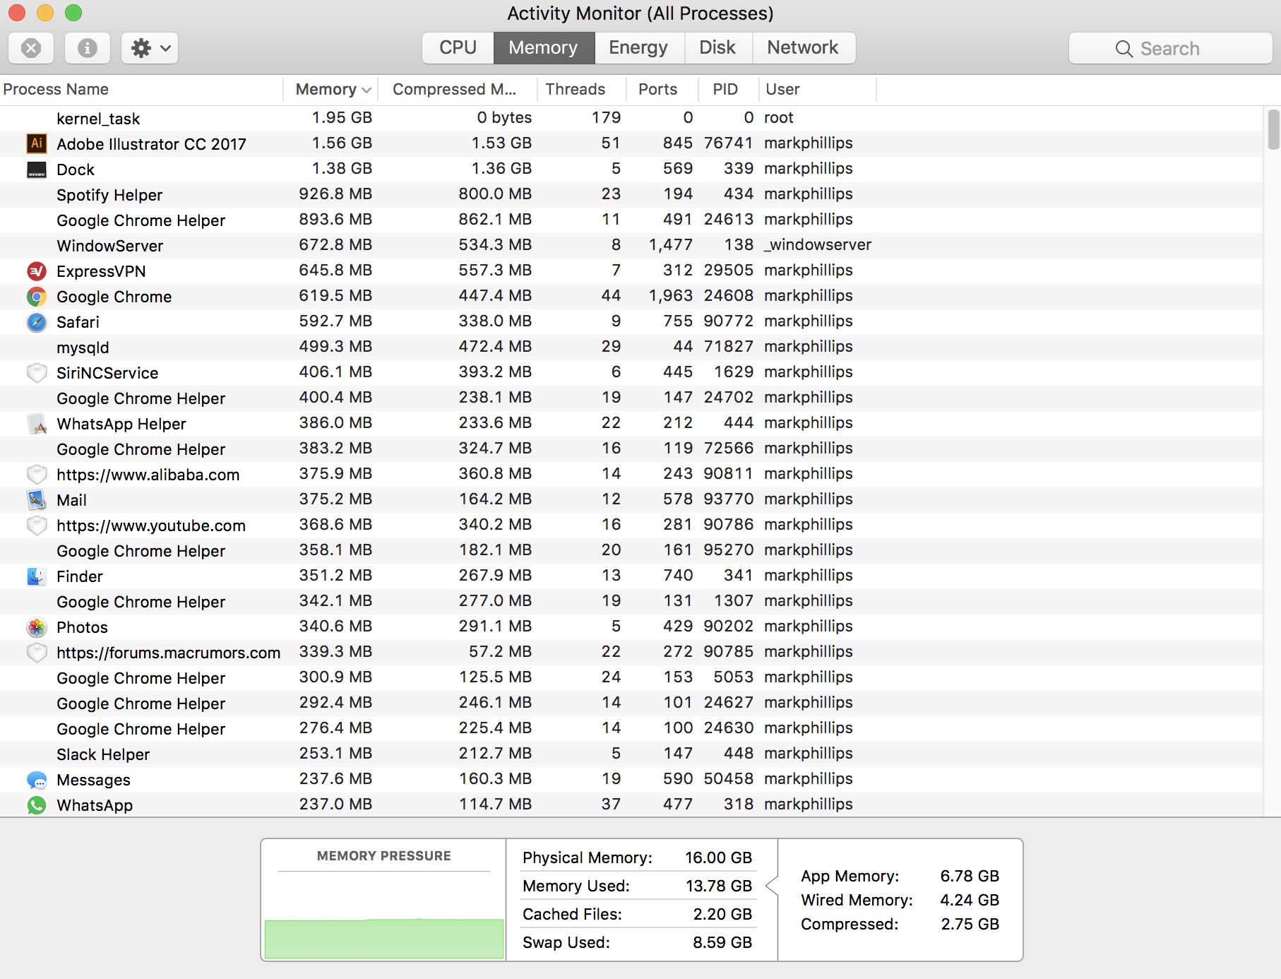Toggle Memory column sort order
The image size is (1281, 979).
[331, 90]
